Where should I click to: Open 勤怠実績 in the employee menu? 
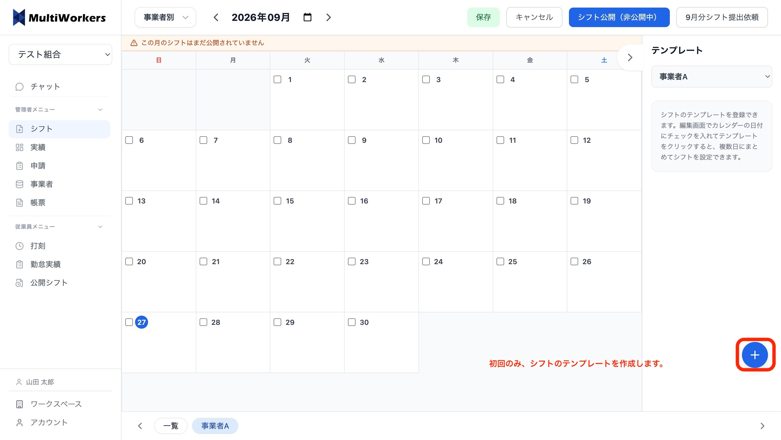pyautogui.click(x=59, y=264)
